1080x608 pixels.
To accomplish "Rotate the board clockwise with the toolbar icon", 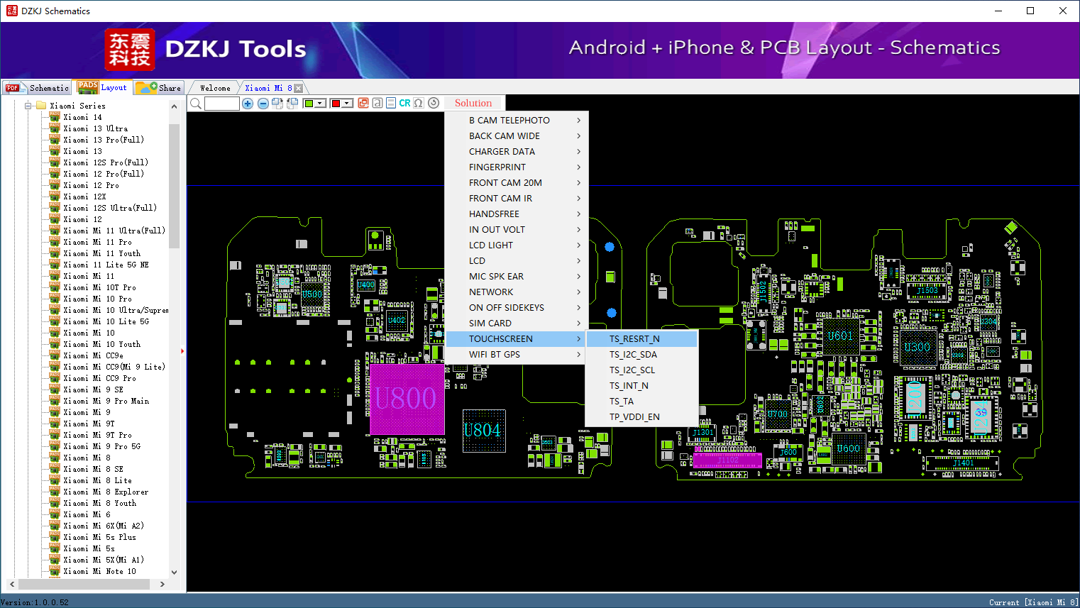I will [x=277, y=104].
